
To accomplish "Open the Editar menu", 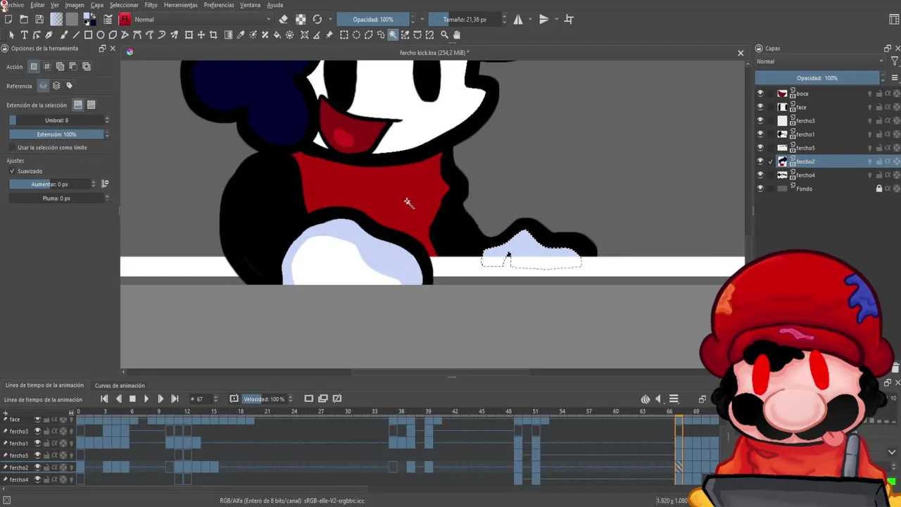I will 37,5.
